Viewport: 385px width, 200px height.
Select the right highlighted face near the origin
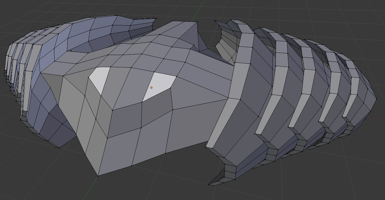coord(161,85)
